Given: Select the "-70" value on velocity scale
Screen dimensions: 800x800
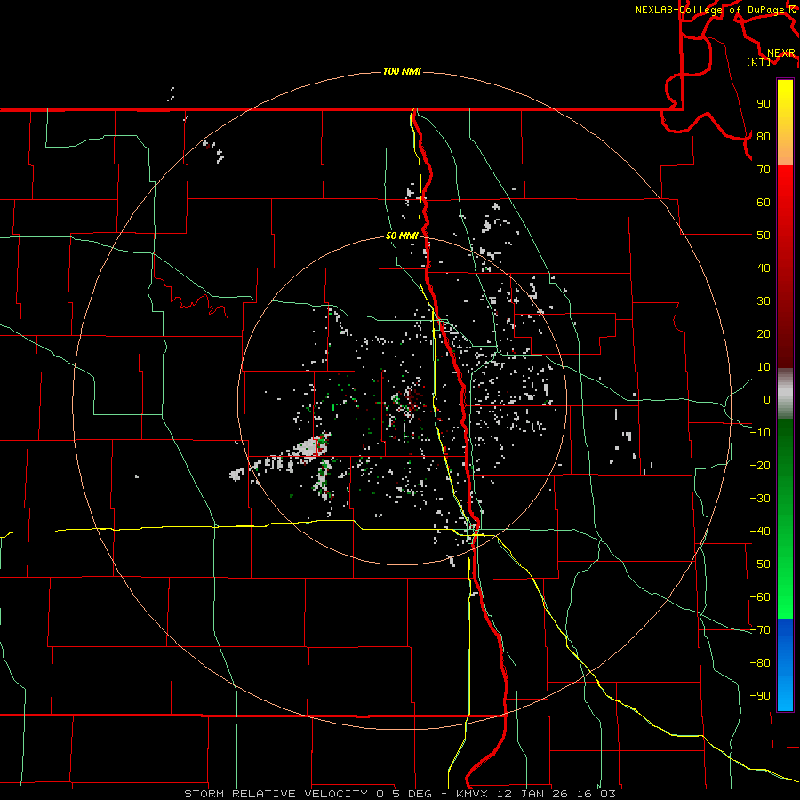Looking at the screenshot, I should [760, 630].
